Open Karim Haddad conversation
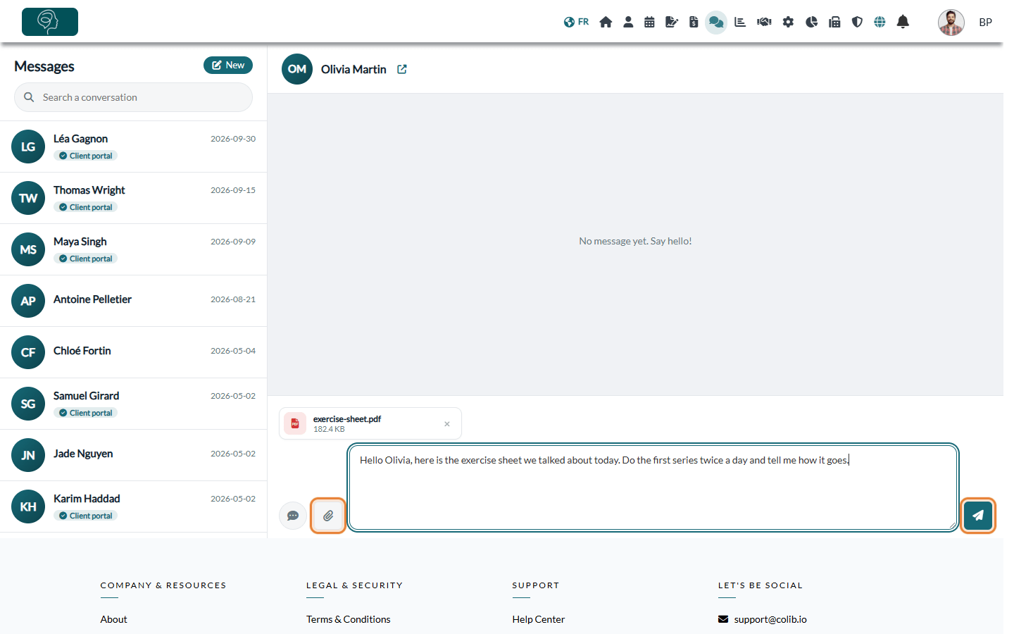 (x=133, y=506)
